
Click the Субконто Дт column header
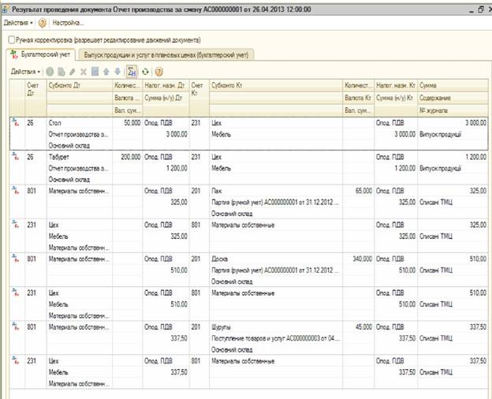click(x=80, y=86)
